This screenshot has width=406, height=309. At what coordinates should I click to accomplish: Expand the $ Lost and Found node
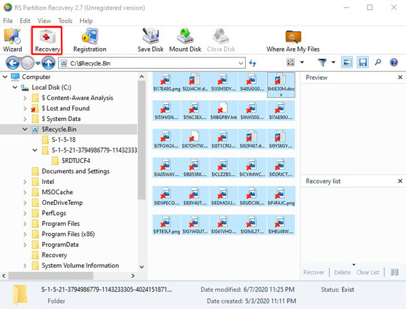click(25, 108)
